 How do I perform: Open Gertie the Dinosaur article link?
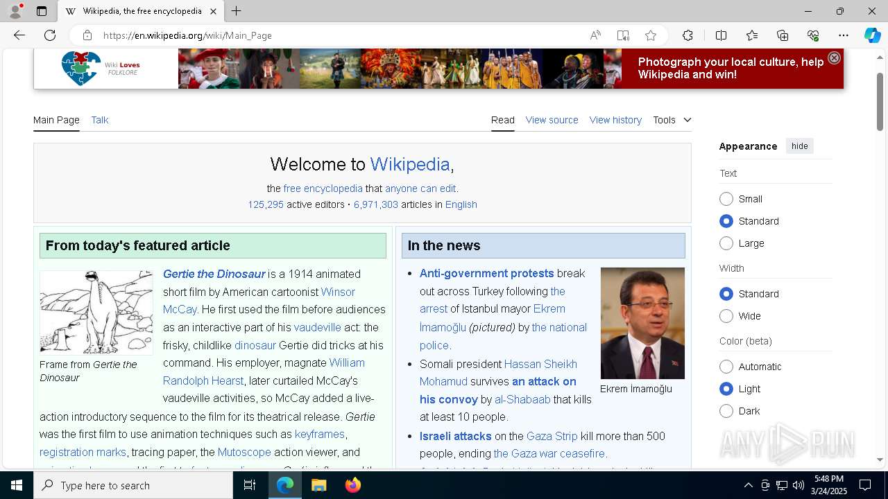(x=214, y=274)
